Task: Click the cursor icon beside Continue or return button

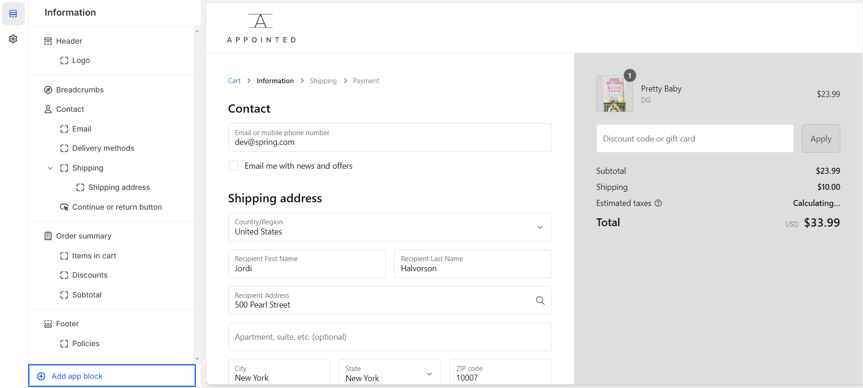Action: tap(64, 207)
